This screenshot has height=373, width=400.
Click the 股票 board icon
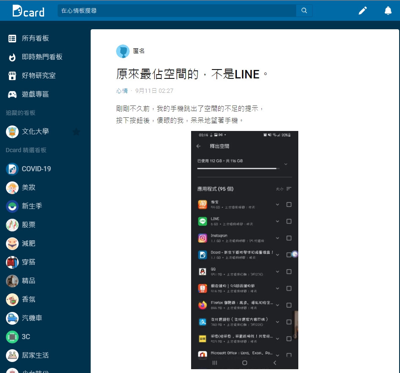tap(12, 225)
